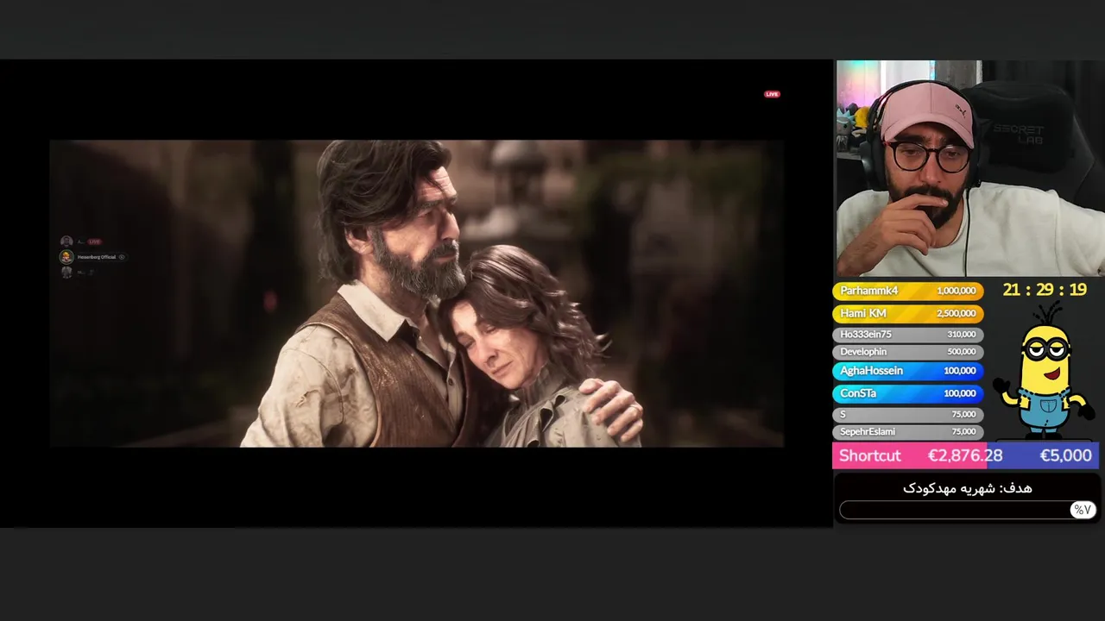Click the red LIVE badge above the video
The height and width of the screenshot is (621, 1105).
pyautogui.click(x=772, y=94)
